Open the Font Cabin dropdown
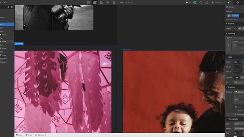 (x=239, y=124)
